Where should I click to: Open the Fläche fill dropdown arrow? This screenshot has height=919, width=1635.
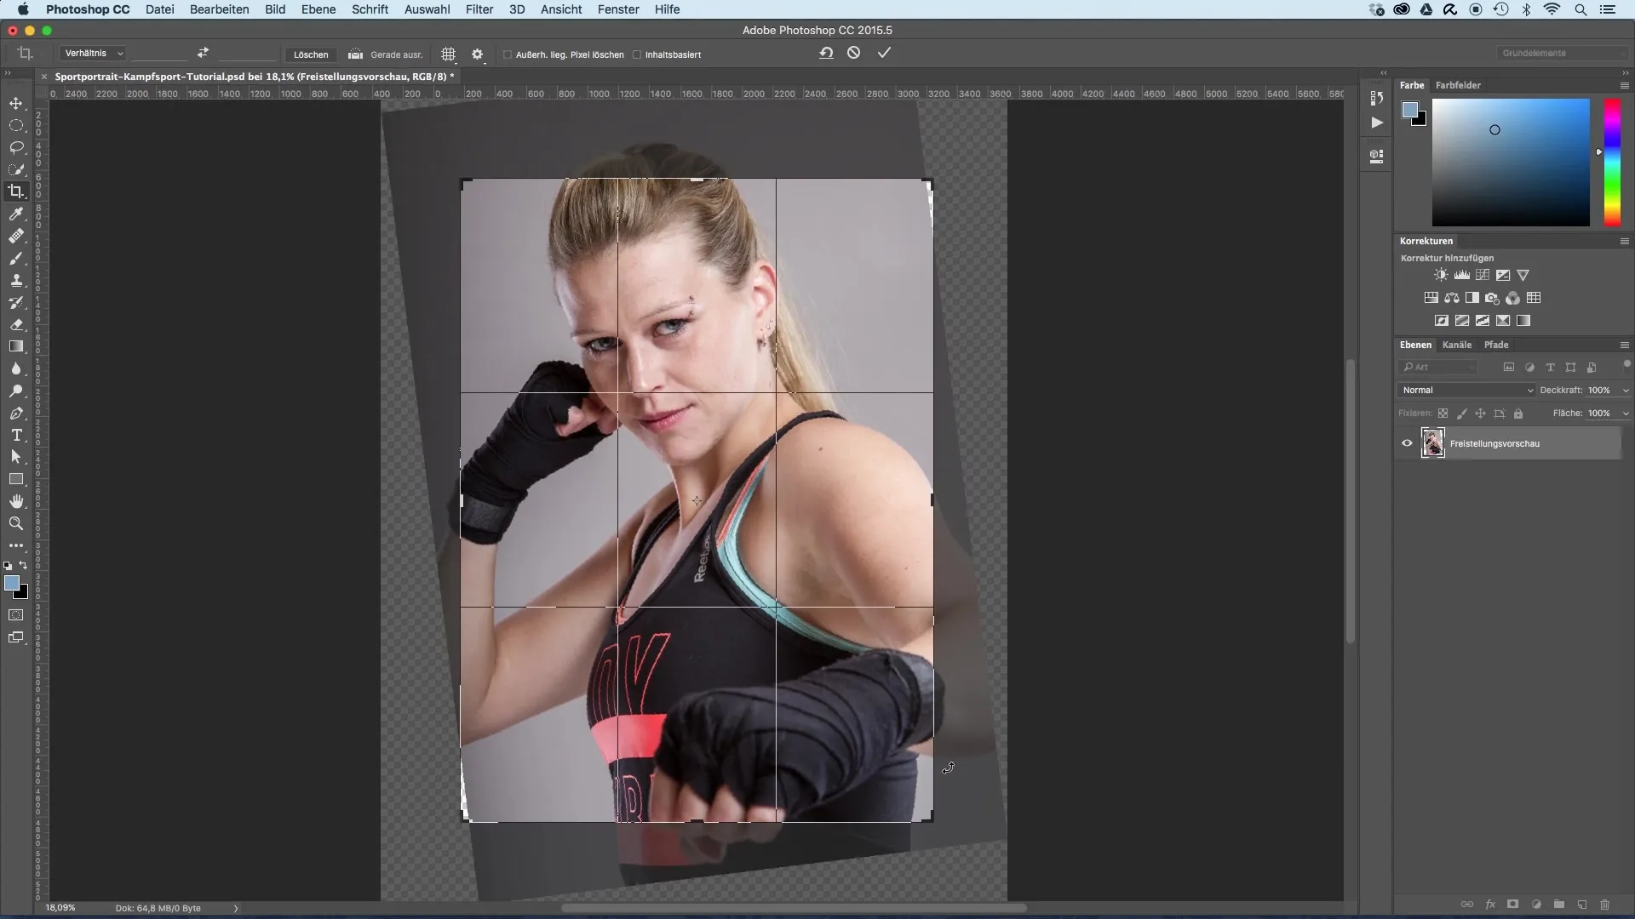pyautogui.click(x=1625, y=414)
